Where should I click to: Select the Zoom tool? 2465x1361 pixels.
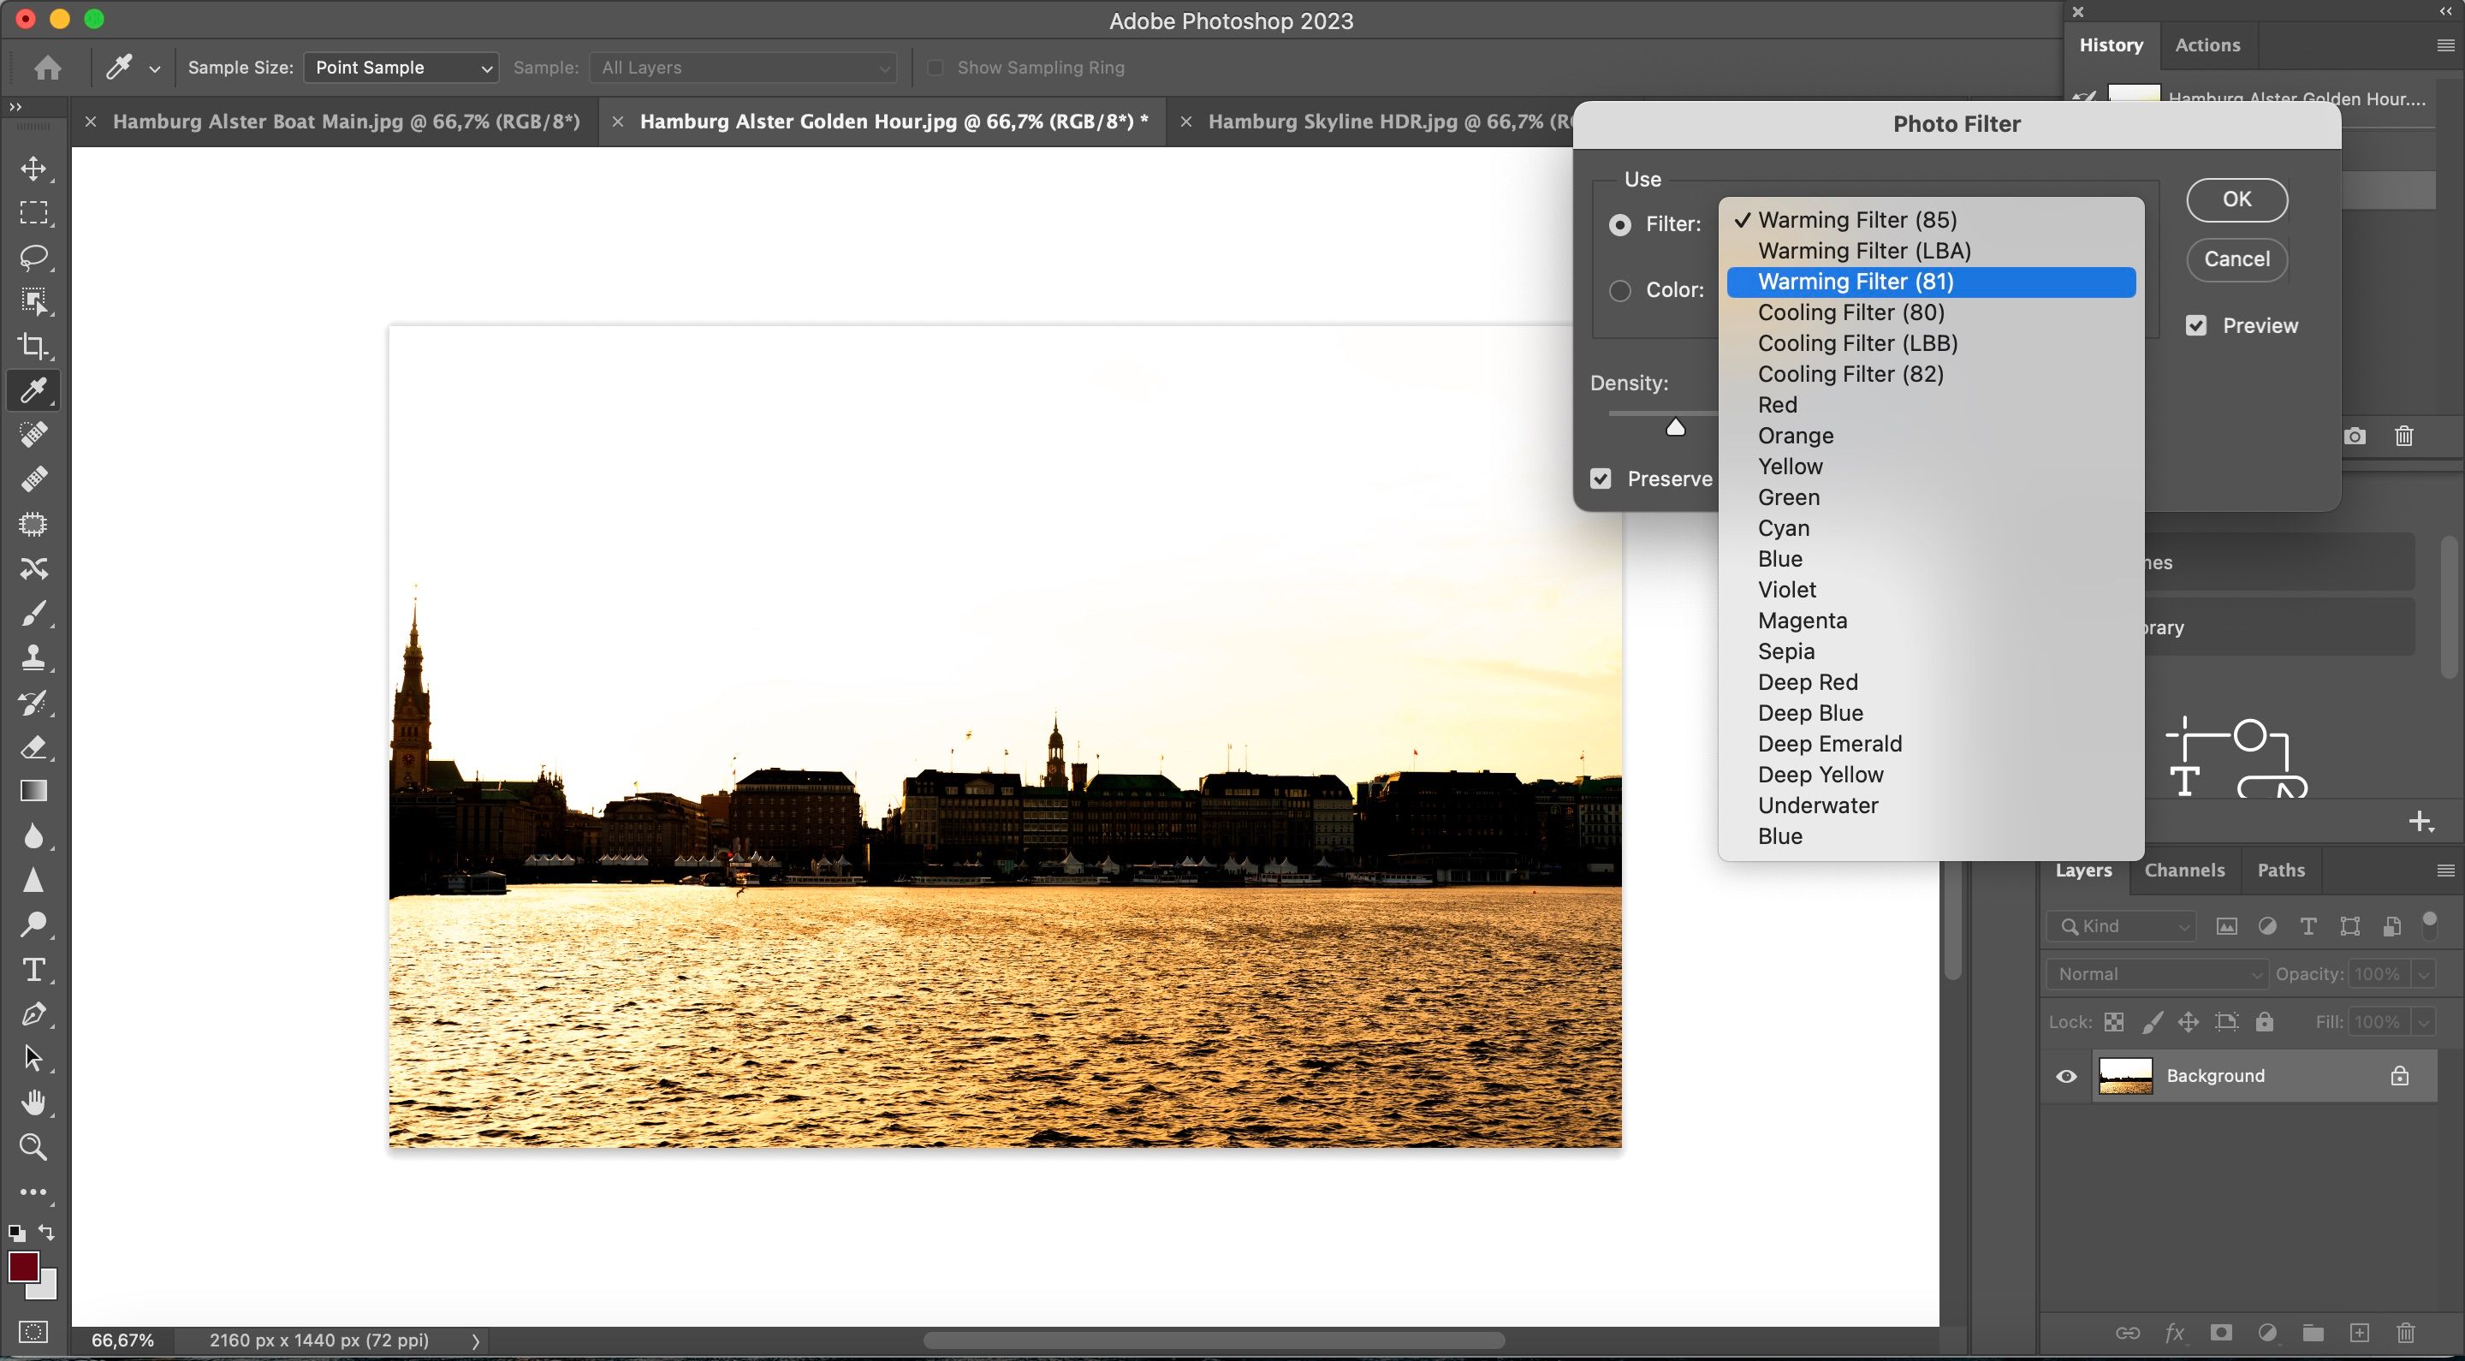(x=33, y=1147)
